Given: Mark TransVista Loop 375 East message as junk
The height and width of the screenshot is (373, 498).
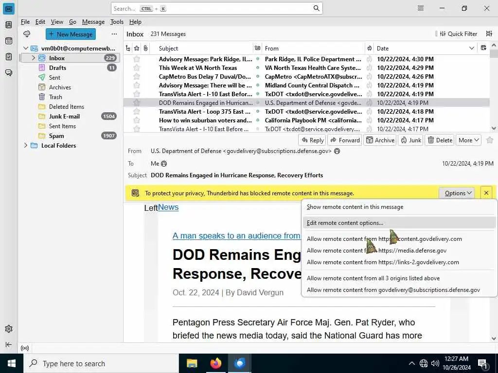Looking at the screenshot, I should point(370,111).
